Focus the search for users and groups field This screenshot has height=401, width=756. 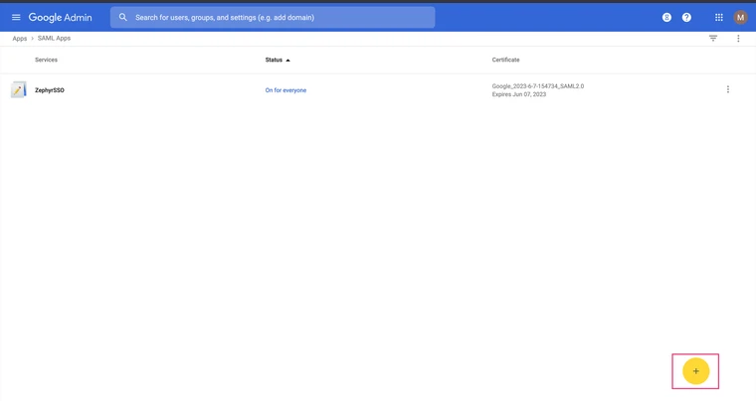279,17
